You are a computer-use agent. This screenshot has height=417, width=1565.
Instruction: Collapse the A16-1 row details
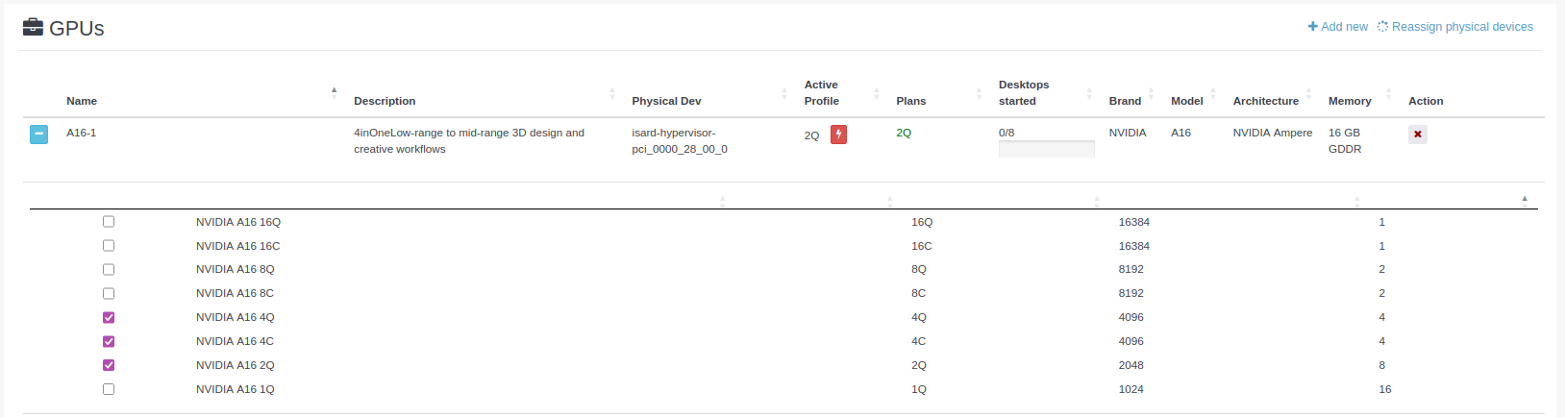click(x=38, y=135)
